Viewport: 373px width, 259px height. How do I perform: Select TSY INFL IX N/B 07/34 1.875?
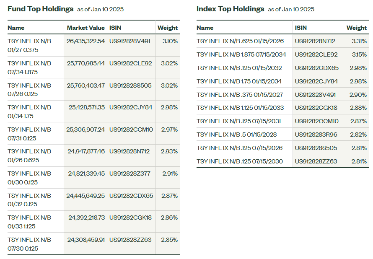(29, 67)
